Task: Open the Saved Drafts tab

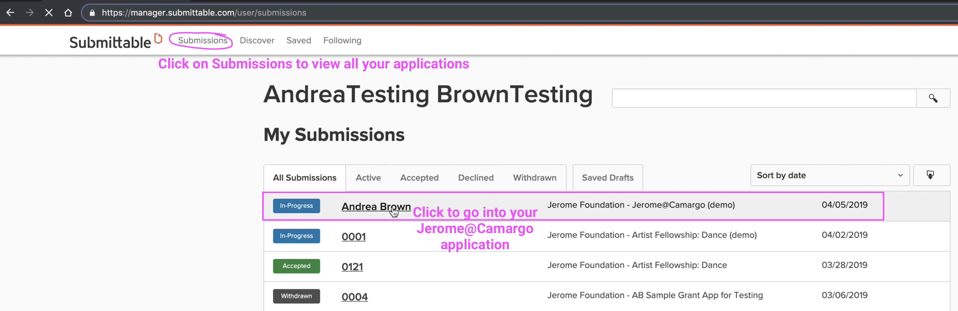Action: point(608,177)
